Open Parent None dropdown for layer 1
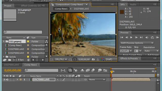The width and height of the screenshot is (162, 91). [x=97, y=80]
